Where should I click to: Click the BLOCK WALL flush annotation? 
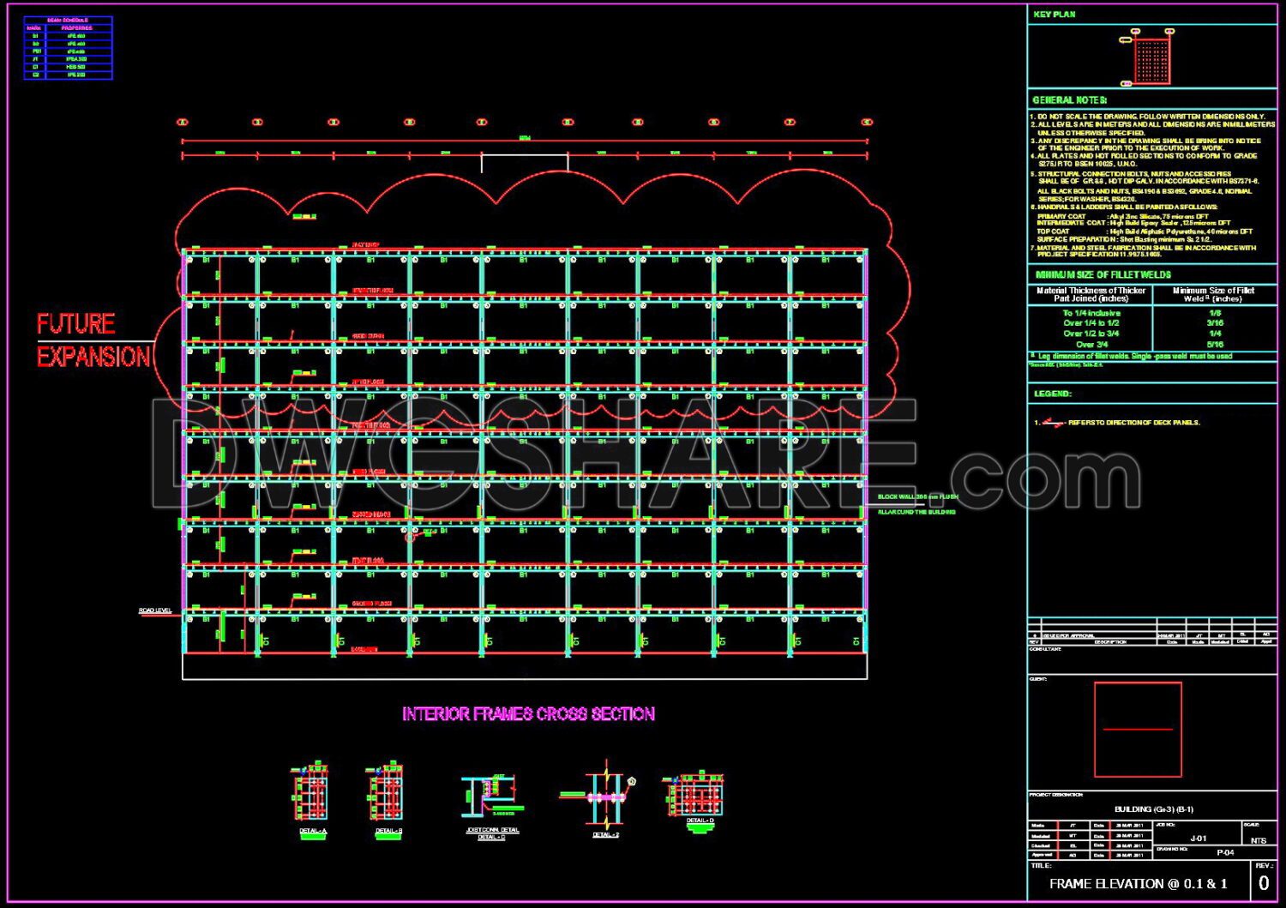(x=917, y=497)
